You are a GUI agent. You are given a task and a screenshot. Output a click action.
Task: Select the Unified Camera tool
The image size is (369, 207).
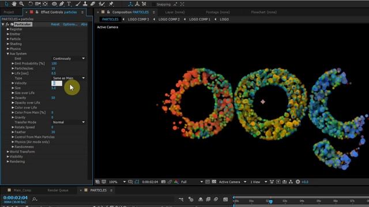tap(37, 4)
